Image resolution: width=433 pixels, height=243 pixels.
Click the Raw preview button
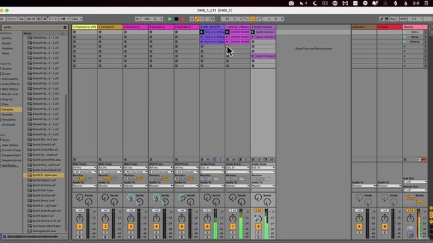click(63, 236)
